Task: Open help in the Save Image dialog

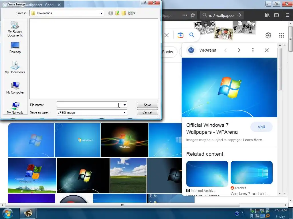Action: point(144,2)
